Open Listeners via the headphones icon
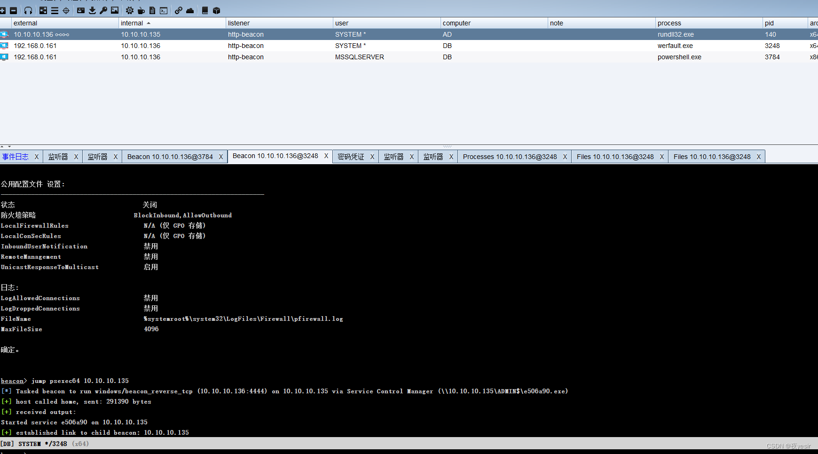Viewport: 818px width, 454px height. [28, 10]
